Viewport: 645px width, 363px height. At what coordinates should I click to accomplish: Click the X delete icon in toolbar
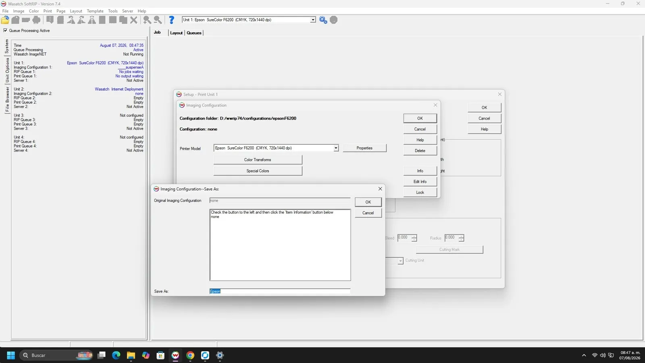pos(134,20)
